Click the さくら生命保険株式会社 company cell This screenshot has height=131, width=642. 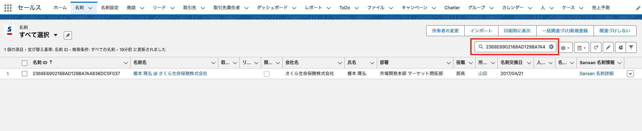tap(310, 74)
